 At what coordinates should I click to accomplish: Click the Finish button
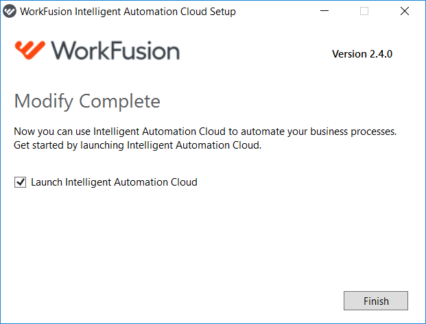375,301
